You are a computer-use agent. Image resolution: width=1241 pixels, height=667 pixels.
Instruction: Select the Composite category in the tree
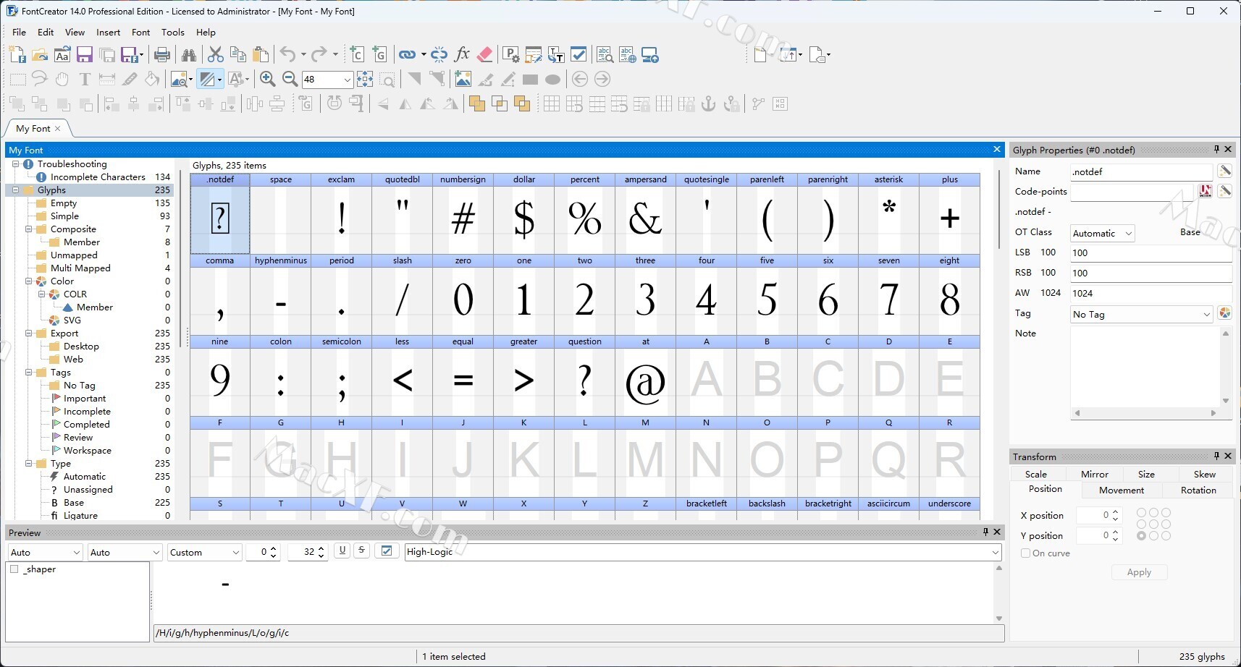pos(73,229)
